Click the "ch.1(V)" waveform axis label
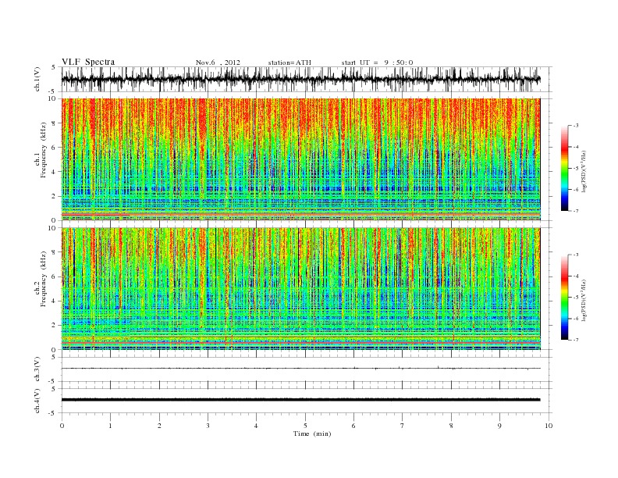Viewport: 618px width, 478px height. coord(37,79)
